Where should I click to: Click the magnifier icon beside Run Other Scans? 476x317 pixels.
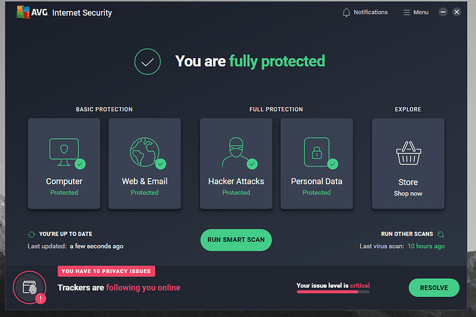pos(441,234)
